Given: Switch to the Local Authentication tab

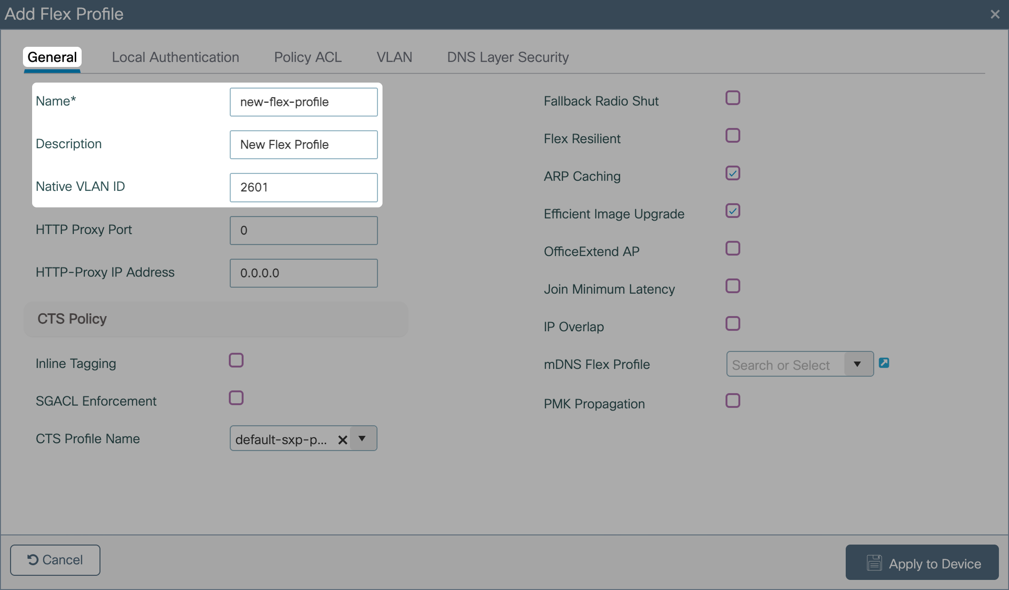Looking at the screenshot, I should tap(175, 57).
